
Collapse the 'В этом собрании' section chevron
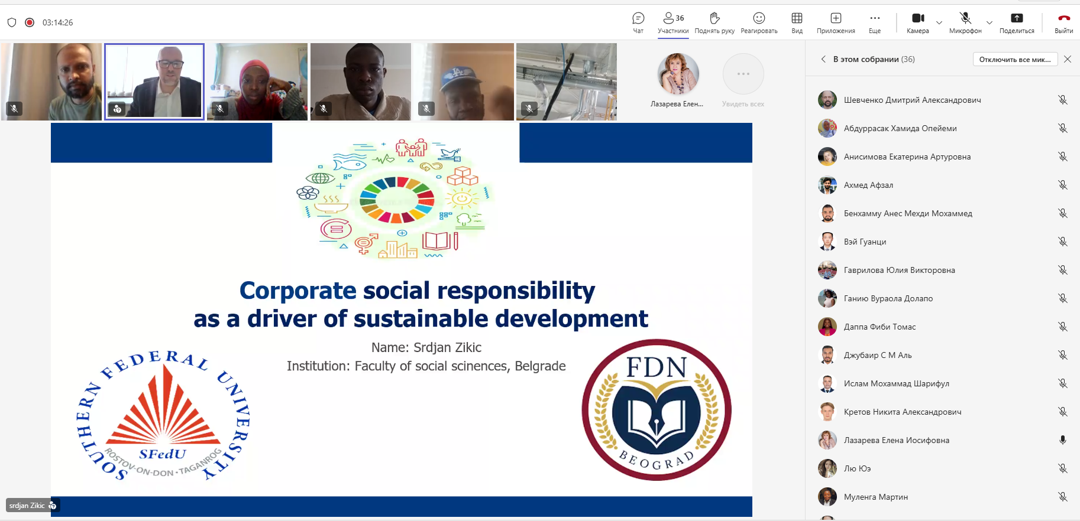[823, 59]
